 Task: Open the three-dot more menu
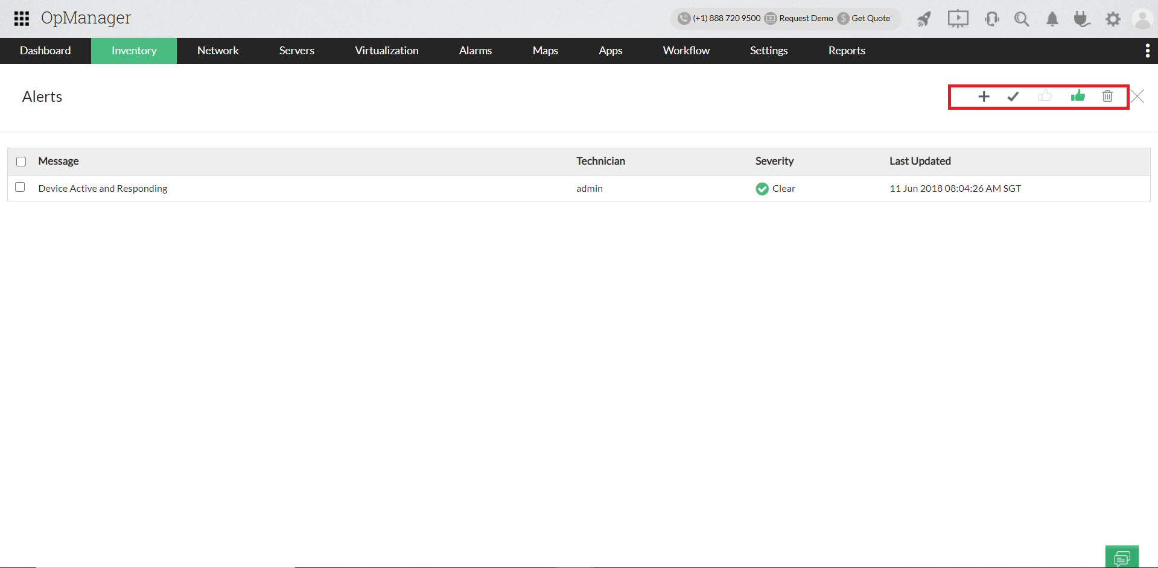point(1147,51)
